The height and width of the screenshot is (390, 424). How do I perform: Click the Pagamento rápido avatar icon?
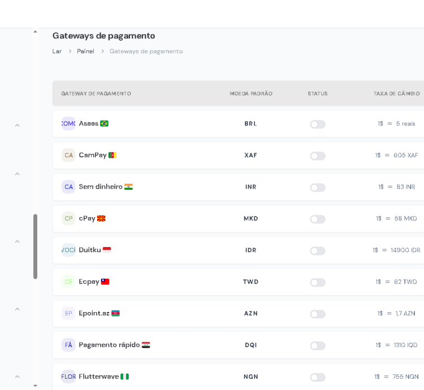[x=68, y=345]
